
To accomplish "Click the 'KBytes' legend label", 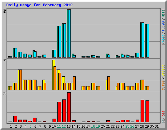I will coord(163,117).
